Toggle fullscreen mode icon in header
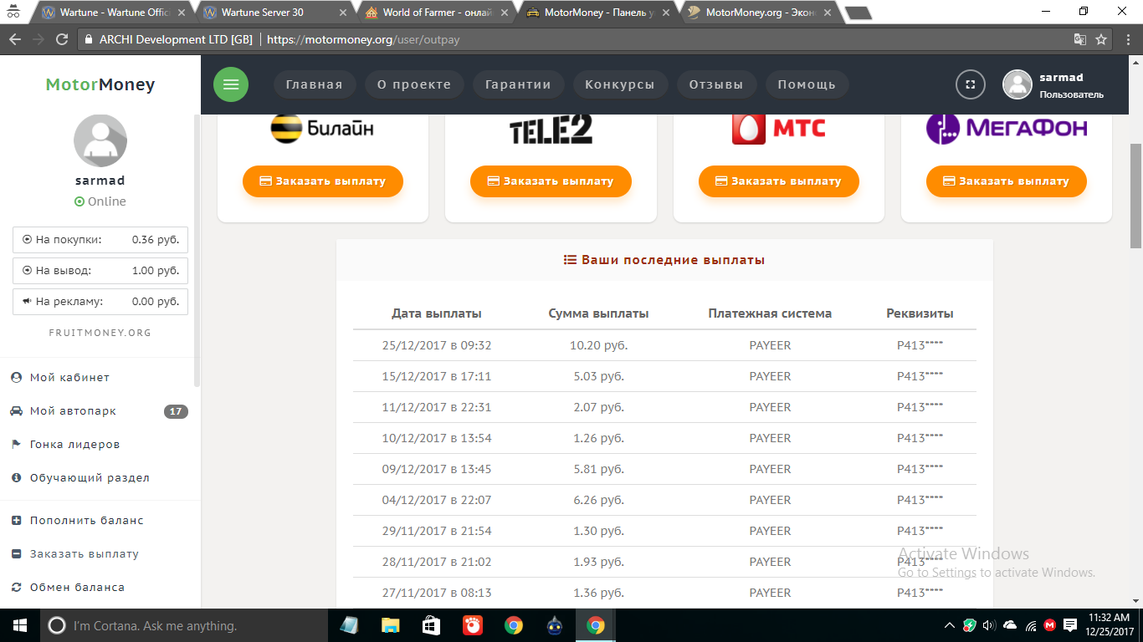The height and width of the screenshot is (642, 1143). point(971,84)
